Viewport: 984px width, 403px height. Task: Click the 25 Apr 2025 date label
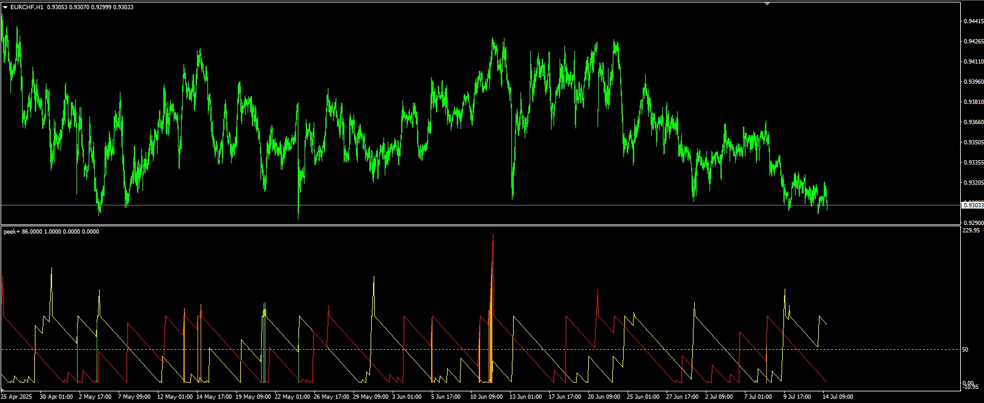click(17, 397)
